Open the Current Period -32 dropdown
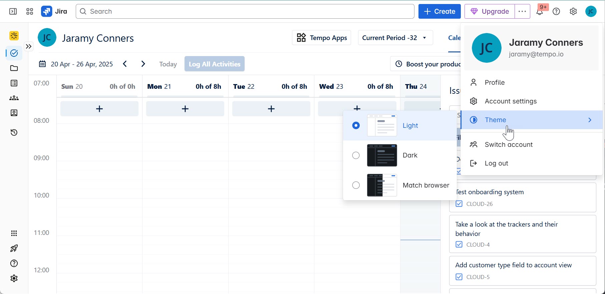The image size is (605, 294). click(395, 38)
